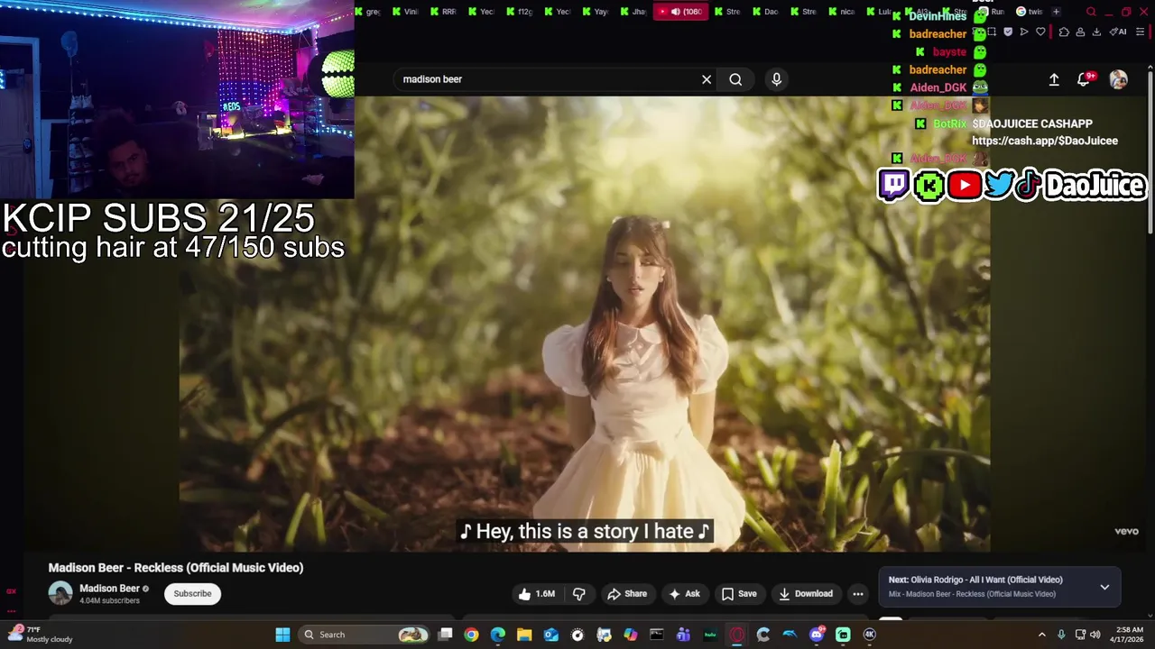1155x649 pixels.
Task: Switch to the 'RRR' Kick tab
Action: [x=443, y=12]
